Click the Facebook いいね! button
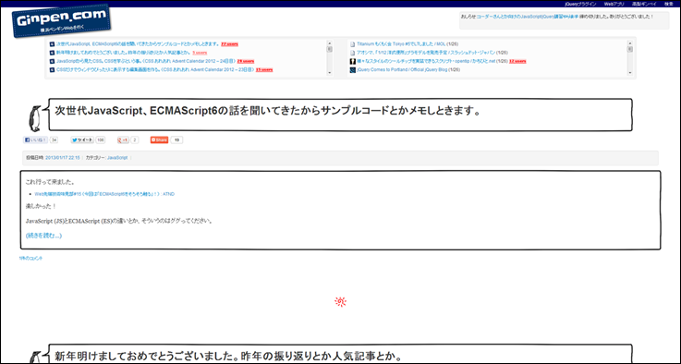681x364 pixels. tap(36, 140)
